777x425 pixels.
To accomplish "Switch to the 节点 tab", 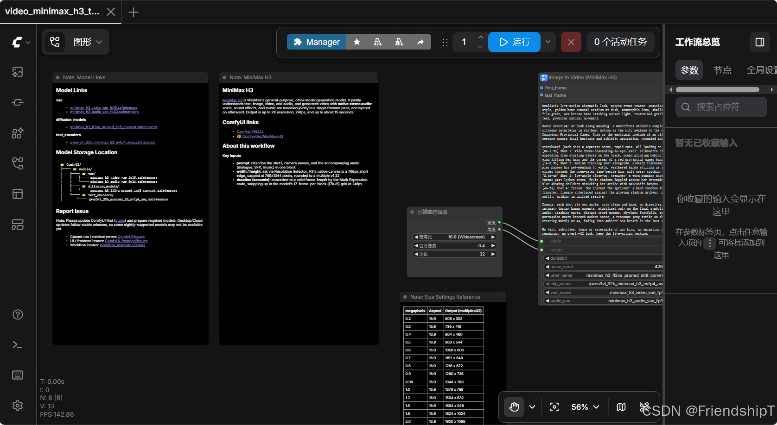I will pos(722,70).
